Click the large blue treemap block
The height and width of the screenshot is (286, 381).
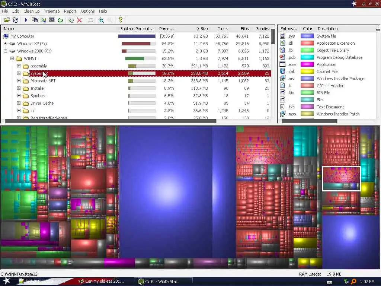(x=165, y=192)
